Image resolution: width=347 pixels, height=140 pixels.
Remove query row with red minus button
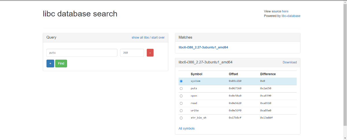point(150,53)
